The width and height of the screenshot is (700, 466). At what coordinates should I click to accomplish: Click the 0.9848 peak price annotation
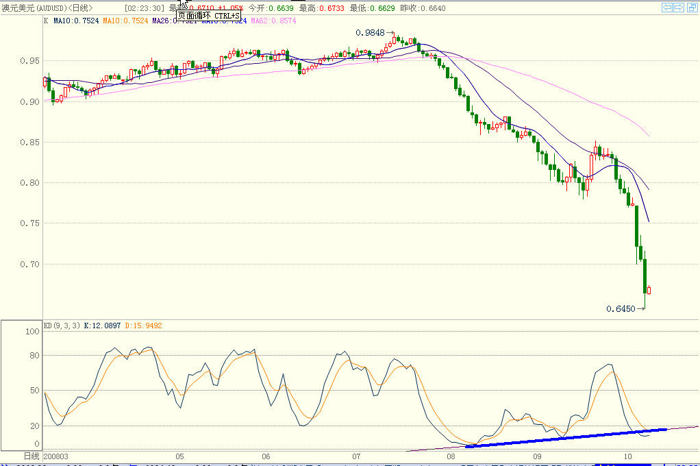[x=370, y=33]
